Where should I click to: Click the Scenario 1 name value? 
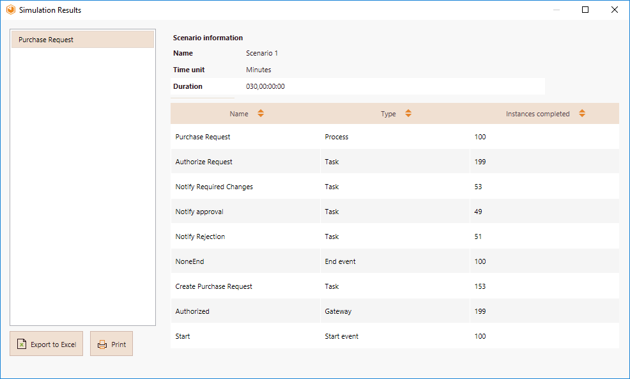[262, 53]
